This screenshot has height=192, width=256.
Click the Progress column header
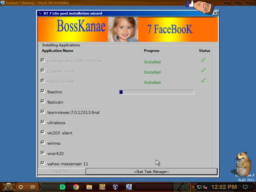[x=152, y=50]
